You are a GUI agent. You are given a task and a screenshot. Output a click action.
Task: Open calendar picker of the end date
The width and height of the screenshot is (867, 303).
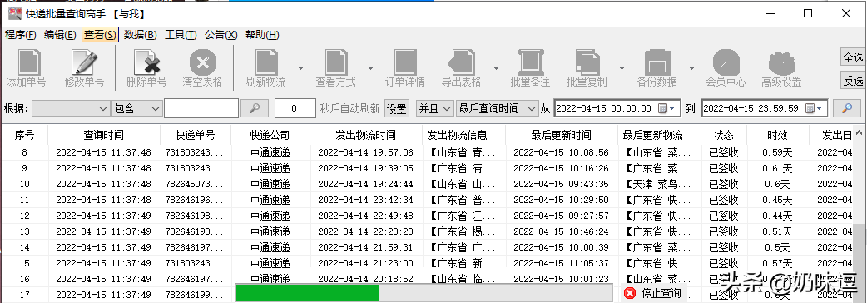(x=814, y=108)
